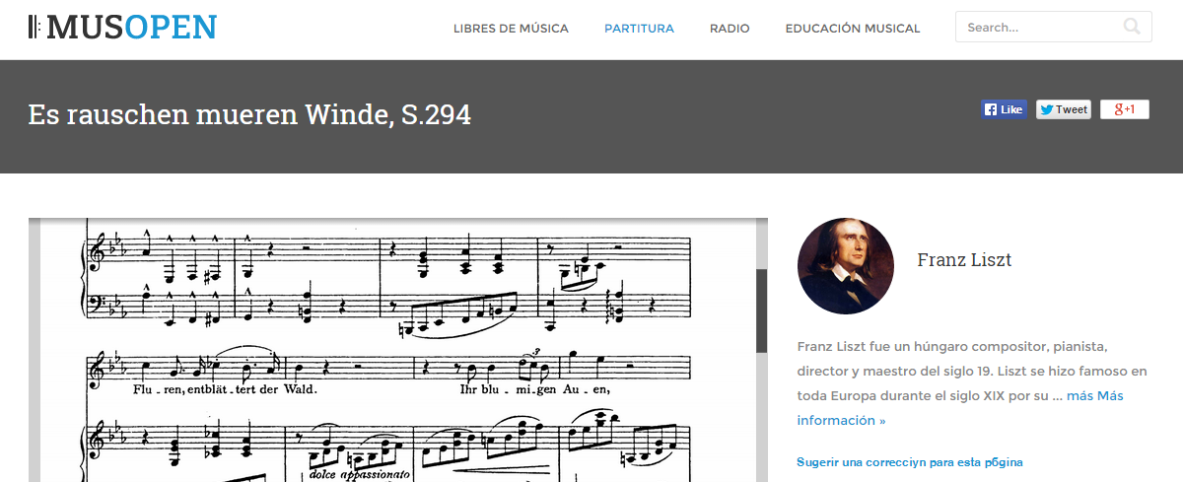Click the sheet music score preview
The width and height of the screenshot is (1183, 482).
pos(391,350)
